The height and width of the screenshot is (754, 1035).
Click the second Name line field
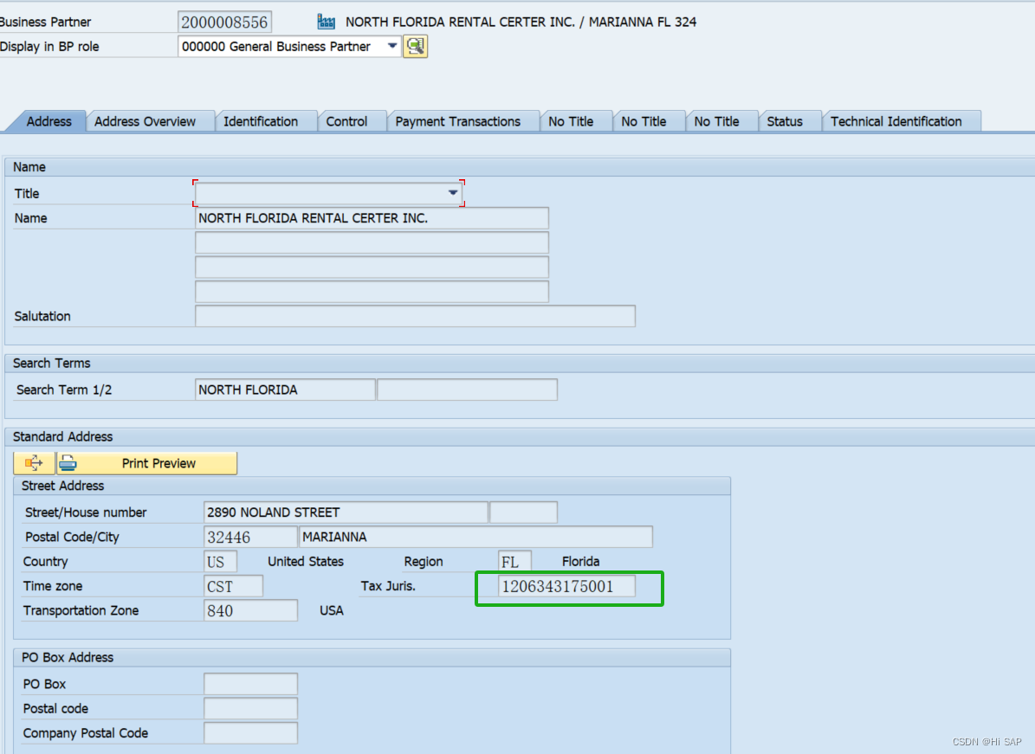point(372,242)
